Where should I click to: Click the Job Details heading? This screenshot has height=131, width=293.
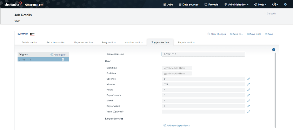coord(23,15)
